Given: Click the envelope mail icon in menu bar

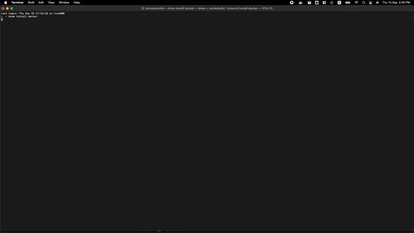Looking at the screenshot, I should pyautogui.click(x=309, y=3).
